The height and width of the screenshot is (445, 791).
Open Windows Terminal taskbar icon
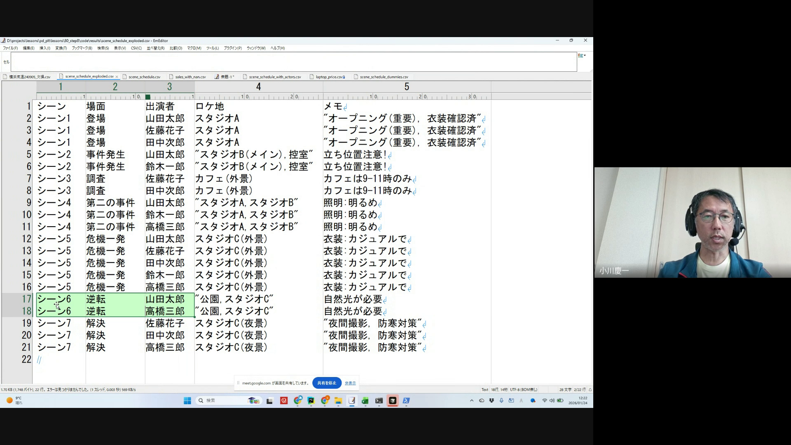(379, 400)
